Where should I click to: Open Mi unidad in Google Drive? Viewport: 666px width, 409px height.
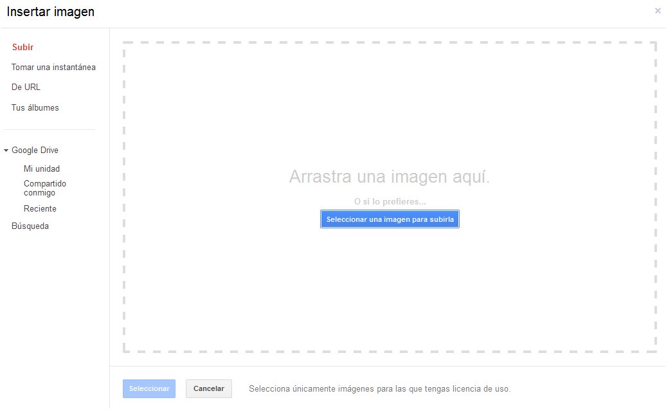point(41,168)
